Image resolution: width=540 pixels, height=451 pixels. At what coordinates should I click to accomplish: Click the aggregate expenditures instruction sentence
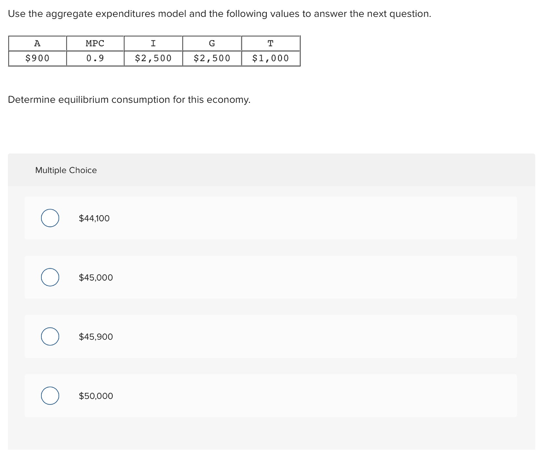click(219, 14)
